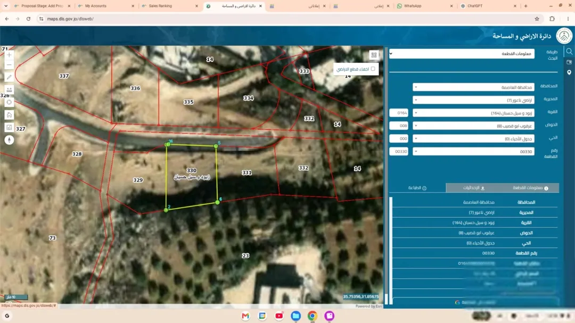Click parcel 337 label on map
The image size is (575, 323).
(64, 76)
